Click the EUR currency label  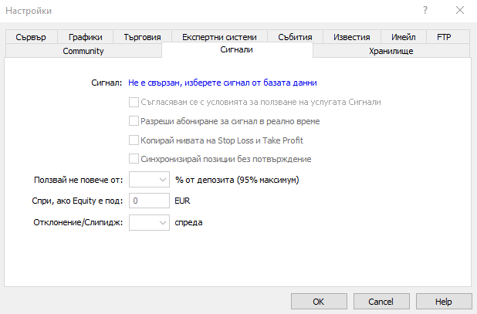pyautogui.click(x=182, y=201)
